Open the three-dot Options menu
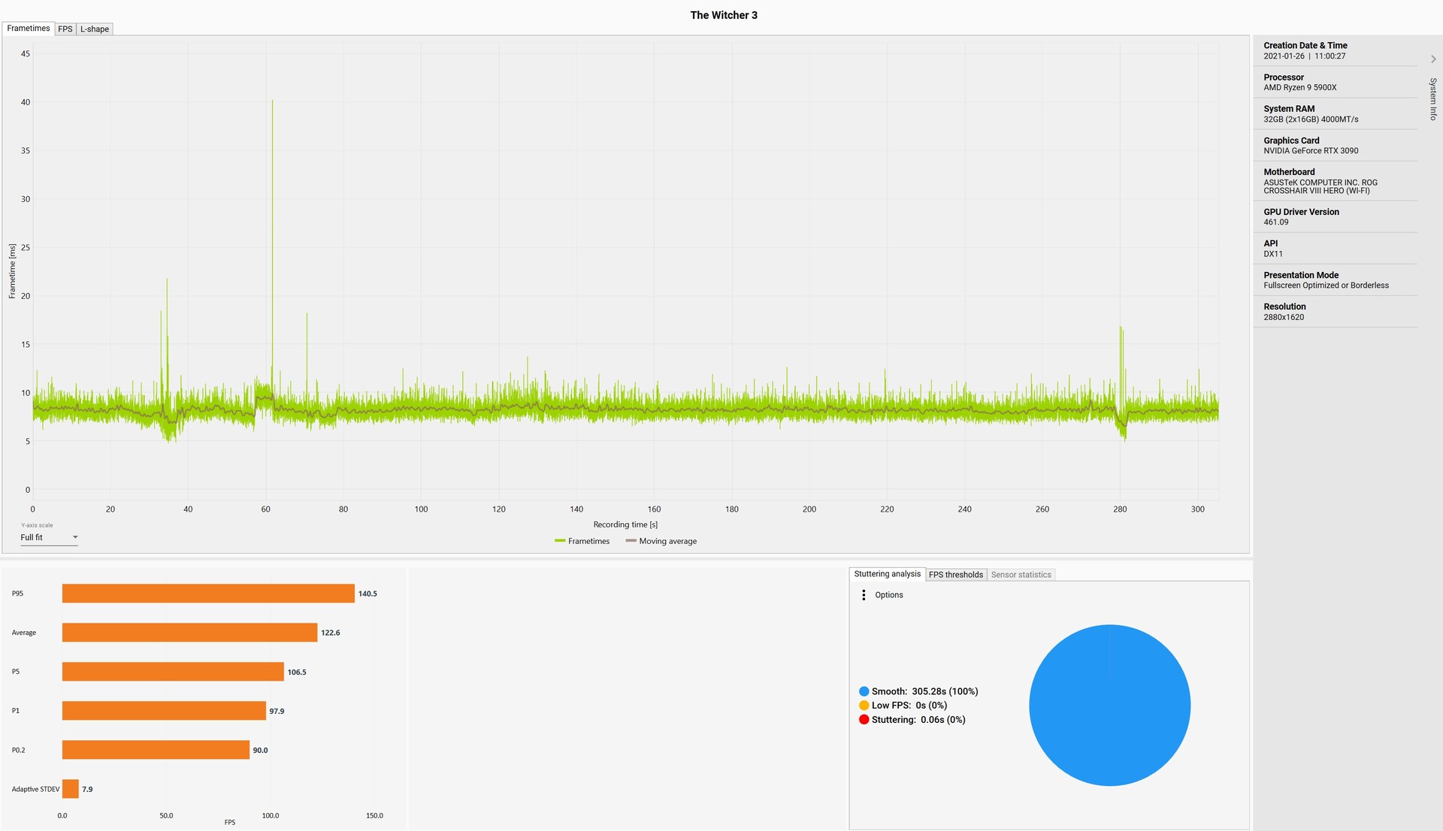This screenshot has width=1443, height=831. pyautogui.click(x=864, y=595)
